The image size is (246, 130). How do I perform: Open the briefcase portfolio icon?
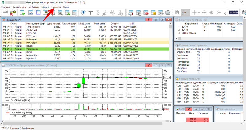click(168, 13)
